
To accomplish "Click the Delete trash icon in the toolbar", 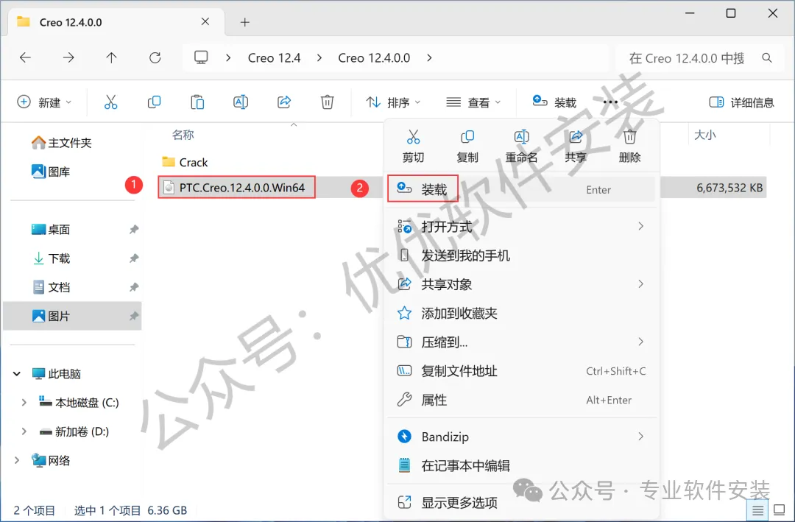I will click(327, 102).
